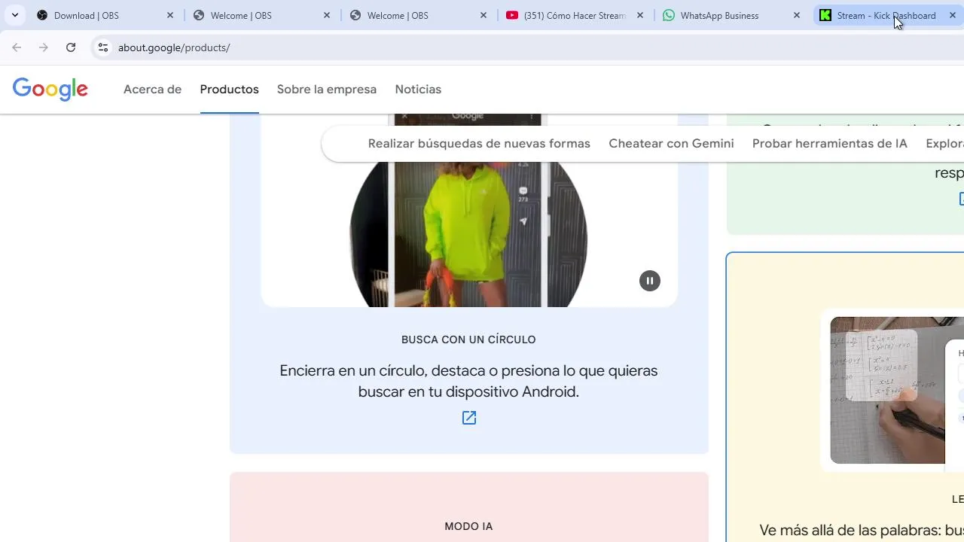Pause the Busca con un círculo animation
Screen dimensions: 964x542
(x=650, y=281)
